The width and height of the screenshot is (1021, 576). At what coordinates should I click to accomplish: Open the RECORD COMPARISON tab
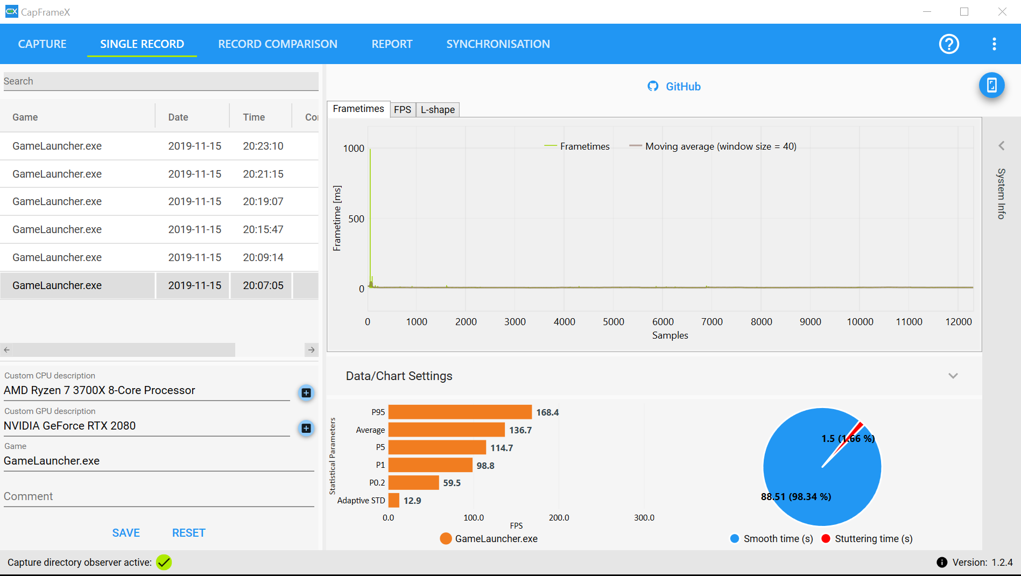tap(278, 44)
